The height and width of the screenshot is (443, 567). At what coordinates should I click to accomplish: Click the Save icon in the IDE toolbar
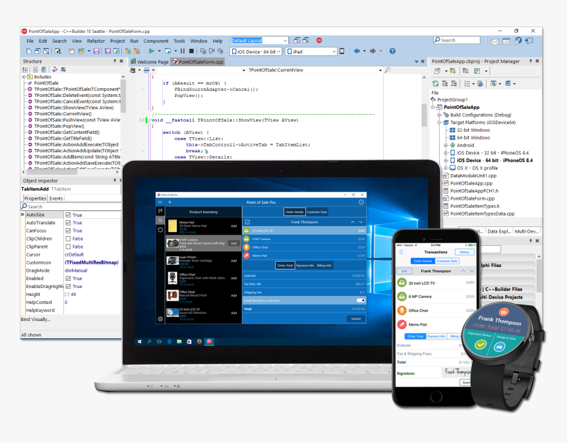[96, 51]
